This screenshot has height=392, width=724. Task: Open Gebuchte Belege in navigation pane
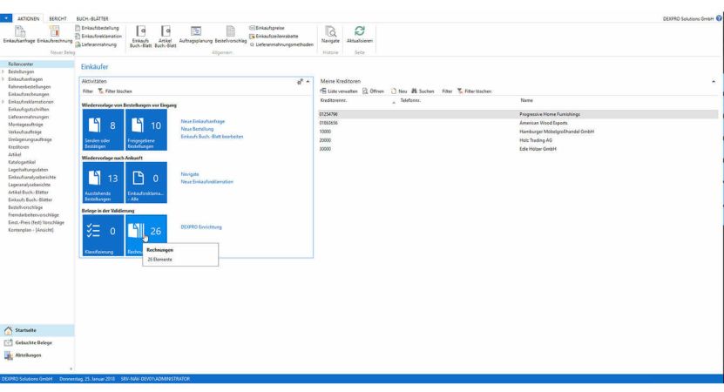pyautogui.click(x=38, y=342)
